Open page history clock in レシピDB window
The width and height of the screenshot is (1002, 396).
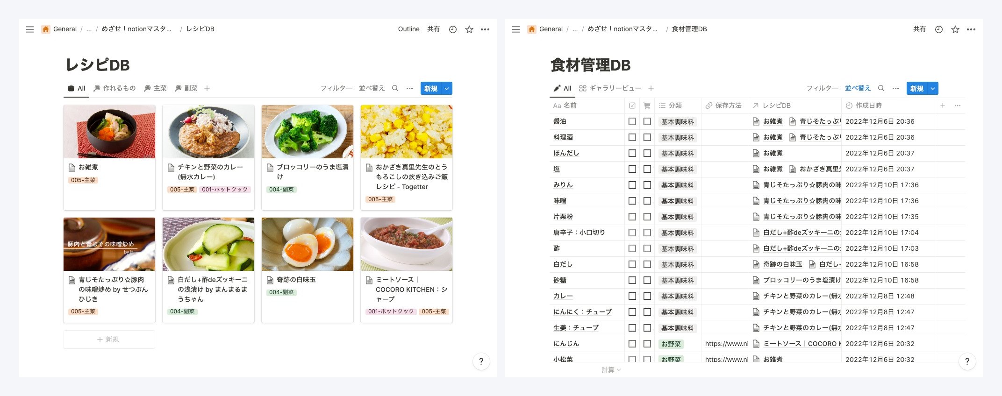pos(453,29)
